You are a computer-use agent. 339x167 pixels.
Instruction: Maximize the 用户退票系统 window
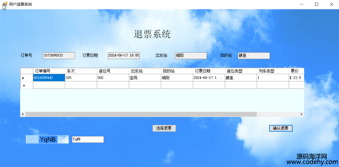tap(316, 4)
